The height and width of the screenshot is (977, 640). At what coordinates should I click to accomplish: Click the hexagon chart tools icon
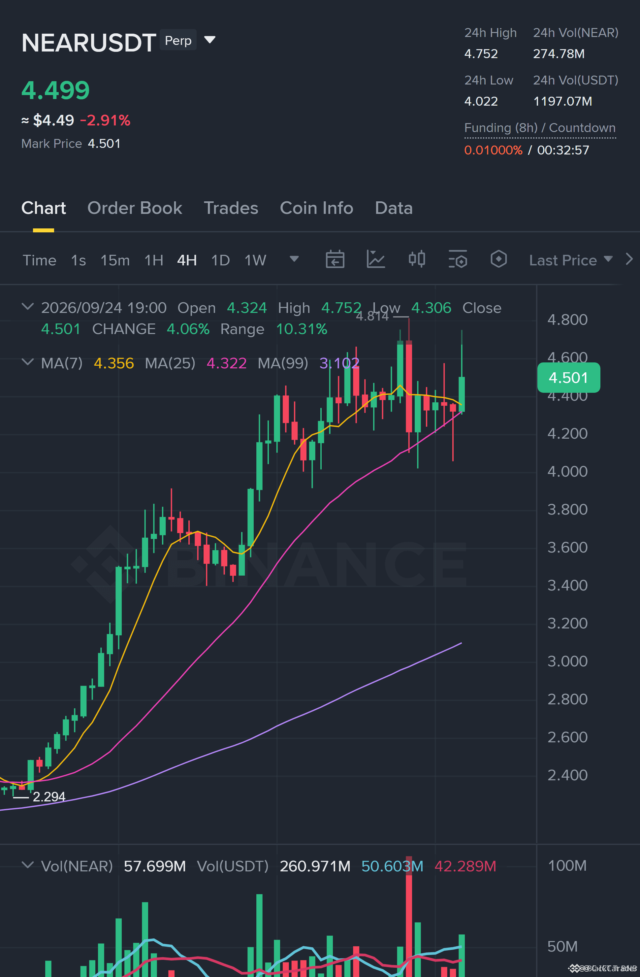(x=498, y=259)
